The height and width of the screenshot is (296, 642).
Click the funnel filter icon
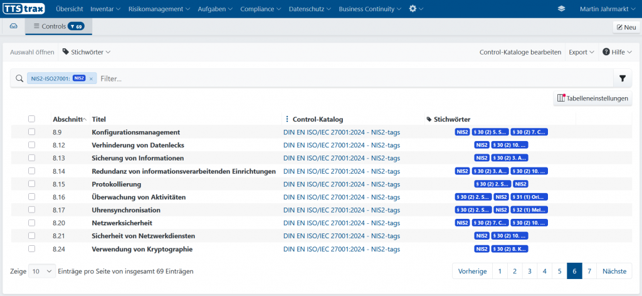[x=622, y=78]
